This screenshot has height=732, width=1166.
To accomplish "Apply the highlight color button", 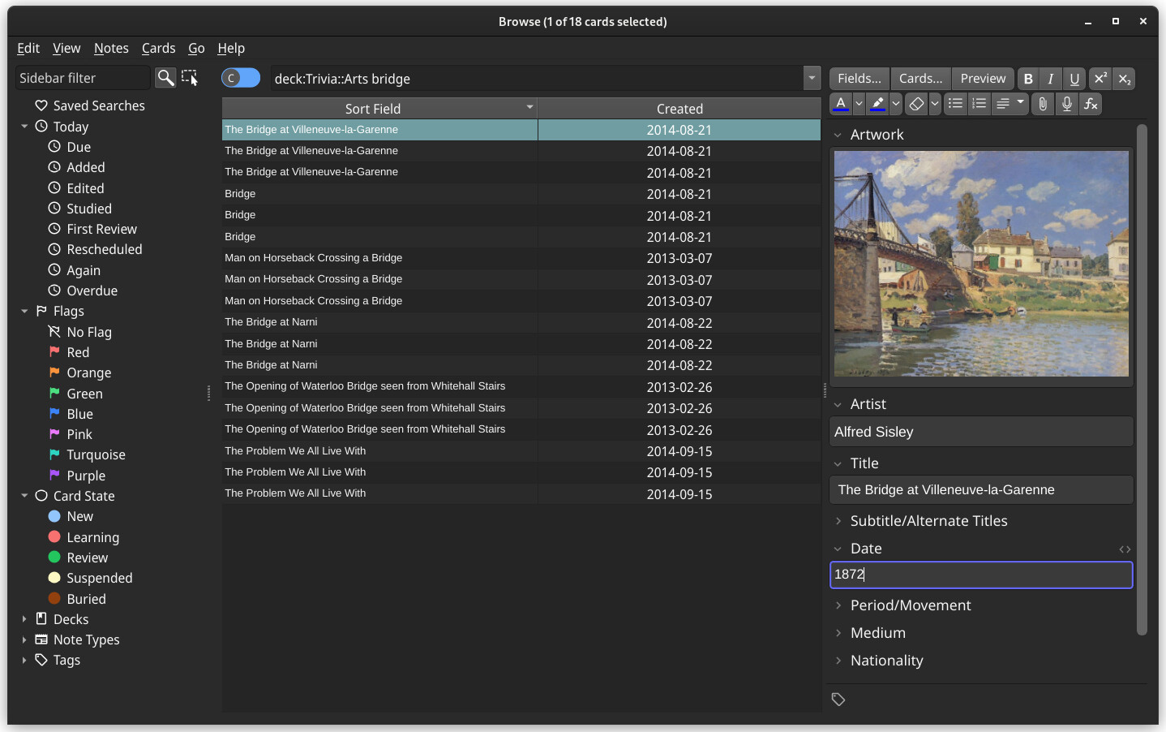I will [877, 104].
